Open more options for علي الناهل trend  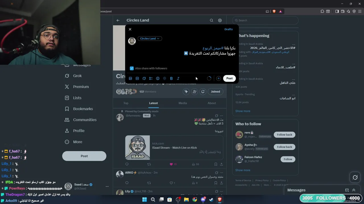pyautogui.click(x=293, y=79)
